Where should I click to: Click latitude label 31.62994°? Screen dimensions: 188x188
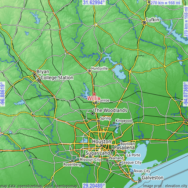(94, 2)
